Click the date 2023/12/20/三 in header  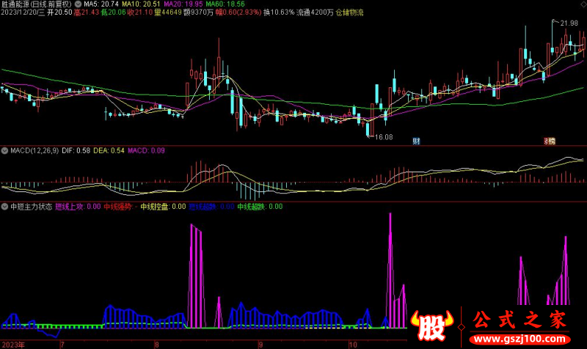pos(23,12)
